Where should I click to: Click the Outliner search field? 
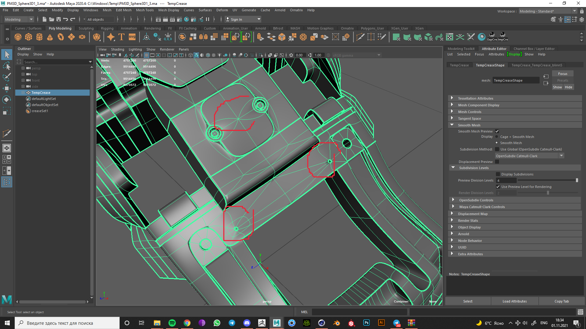point(55,62)
